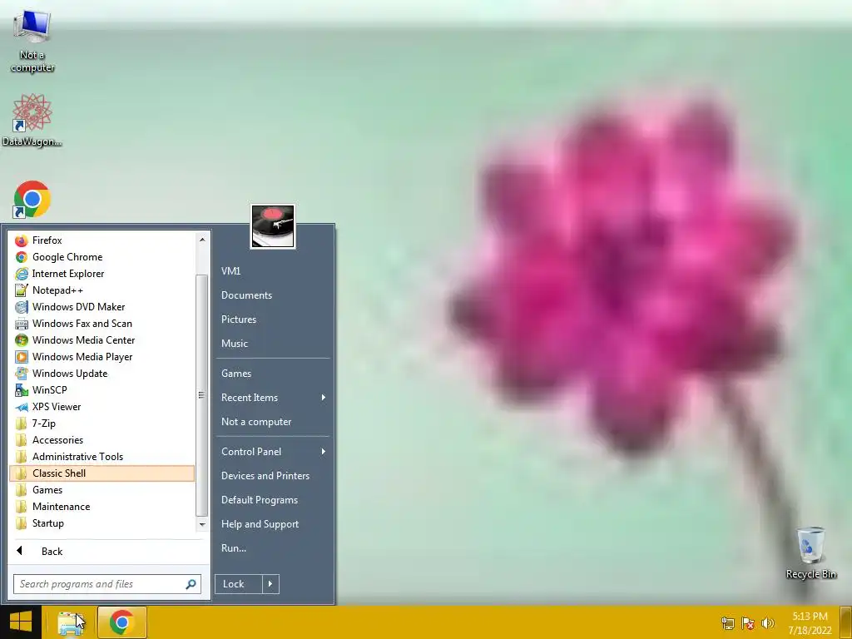Launch WinSCP from the programs list
The height and width of the screenshot is (639, 852).
coord(102,390)
